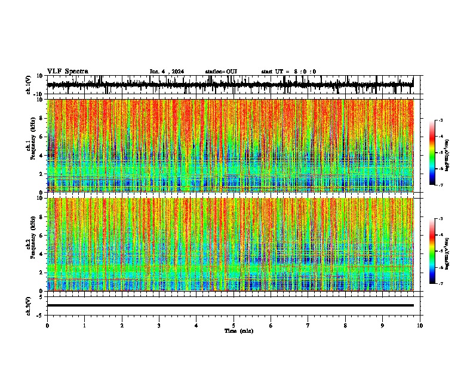Click time-axis tick label "7" at the bottom
The height and width of the screenshot is (365, 473).
308,326
